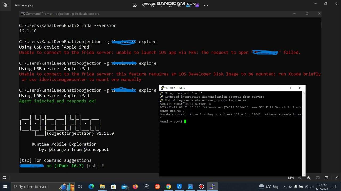
Task: Click 'Runtime Mobile Exploration' text
Action: tap(64, 144)
